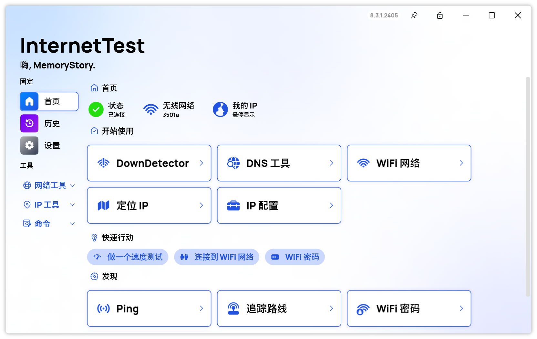Click the plug icon in connect WiFi chip

tap(184, 257)
